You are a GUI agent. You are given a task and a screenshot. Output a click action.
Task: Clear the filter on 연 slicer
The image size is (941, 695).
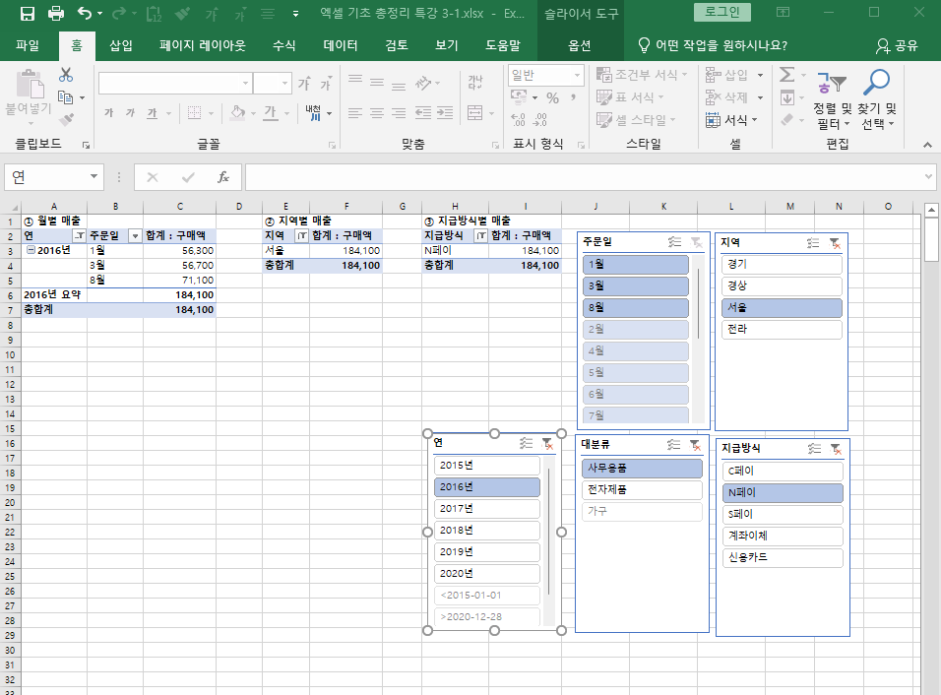pyautogui.click(x=547, y=444)
